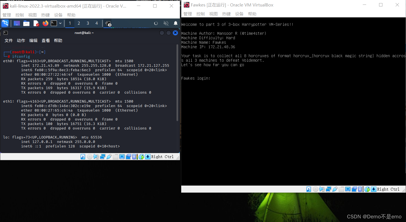
Task: Click mouse integration indicator in Kali VM status bar
Action: pos(141,157)
